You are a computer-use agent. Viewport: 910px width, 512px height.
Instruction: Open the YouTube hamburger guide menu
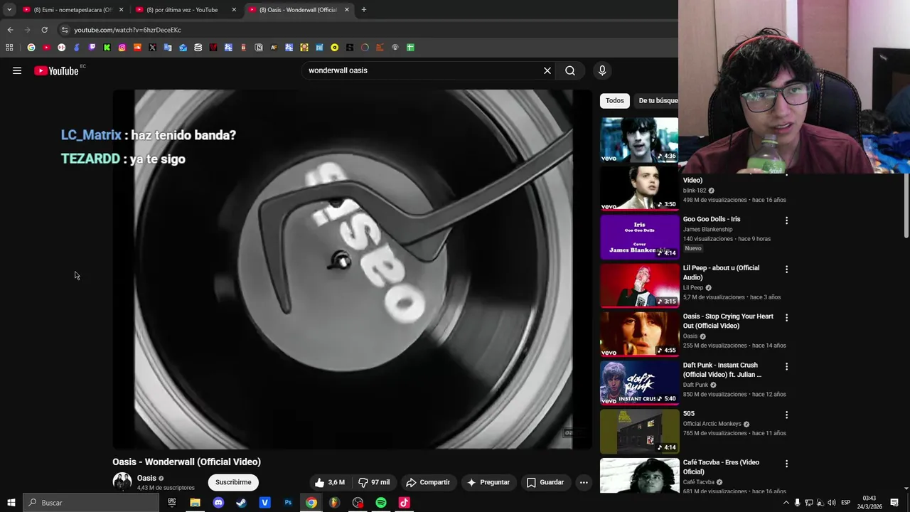click(17, 70)
